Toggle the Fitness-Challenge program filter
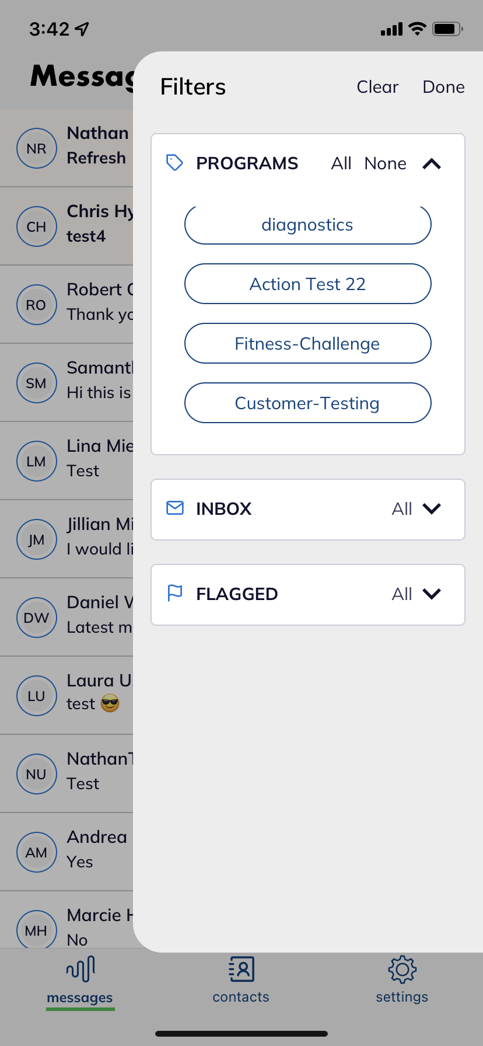 (307, 344)
